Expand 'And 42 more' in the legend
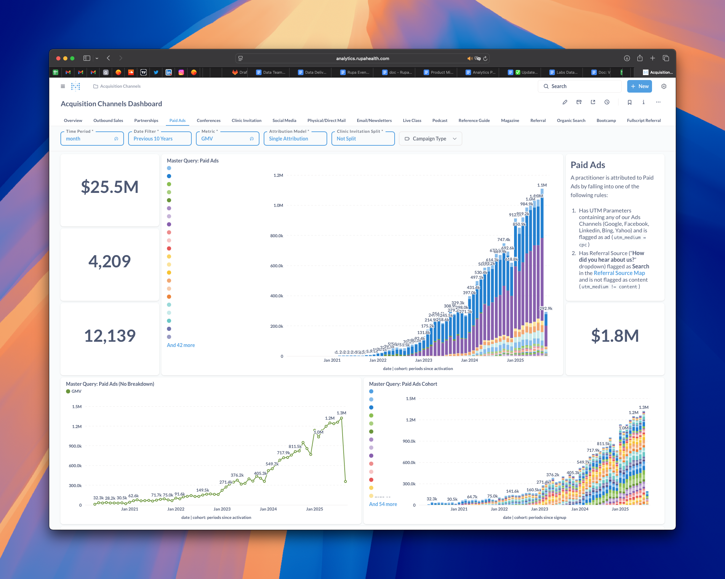Image resolution: width=725 pixels, height=579 pixels. tap(181, 345)
